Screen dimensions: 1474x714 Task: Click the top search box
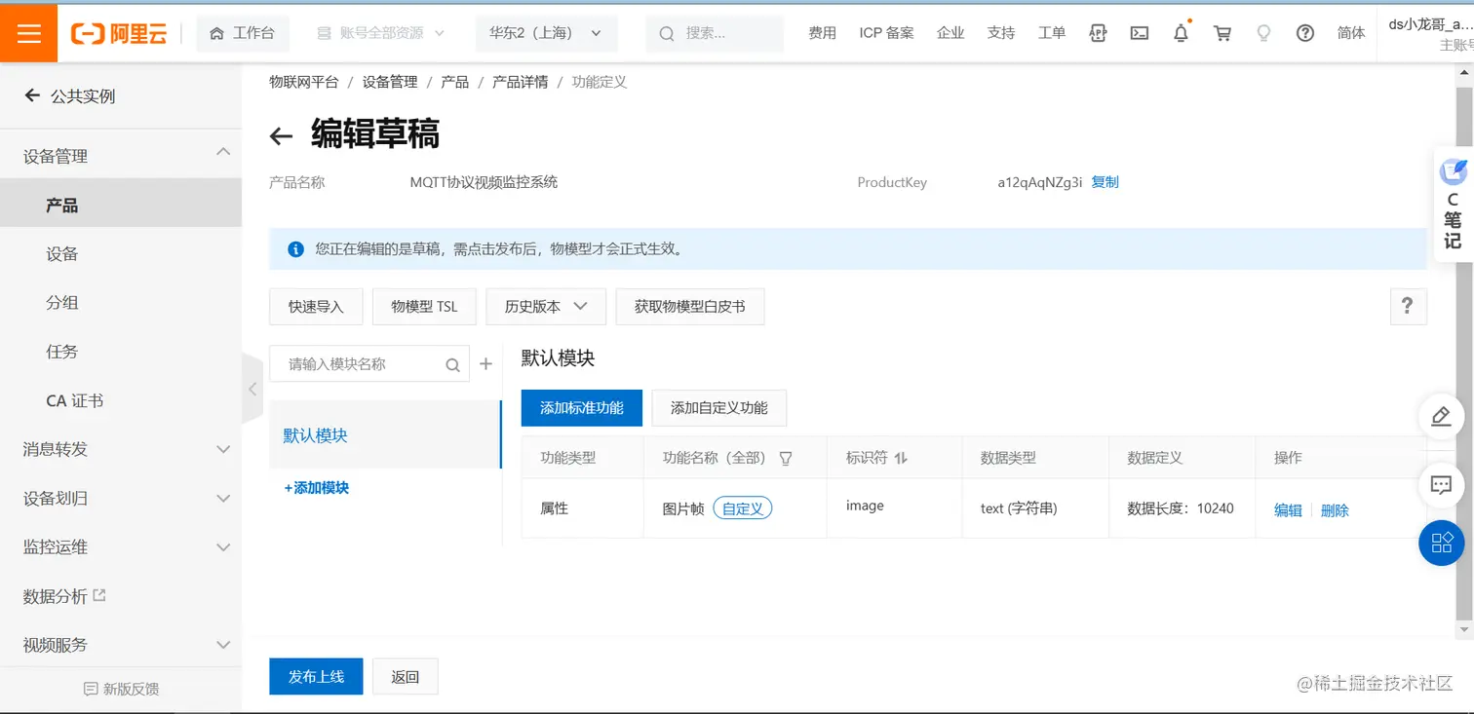(715, 33)
